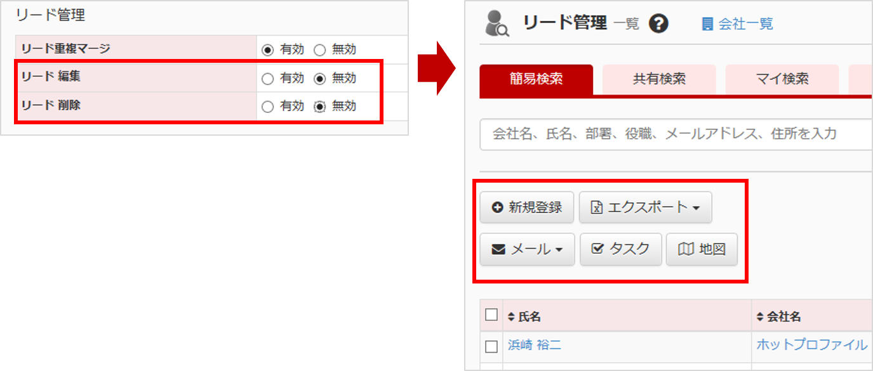Open the エクスポート dropdown
The image size is (873, 371).
point(645,207)
